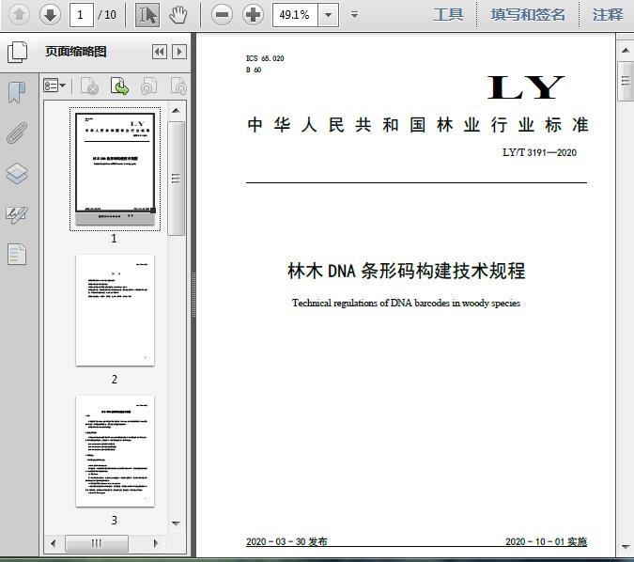Open the Signatures sidebar panel

17,214
